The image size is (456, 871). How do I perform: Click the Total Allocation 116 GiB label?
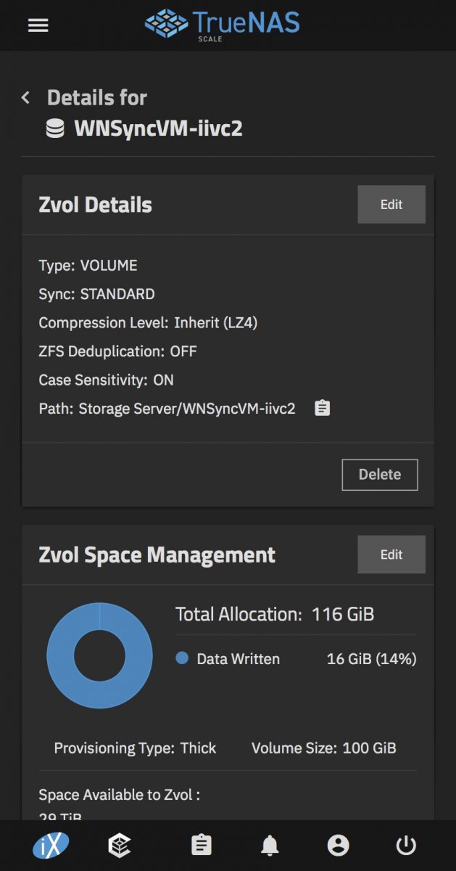[x=275, y=615]
